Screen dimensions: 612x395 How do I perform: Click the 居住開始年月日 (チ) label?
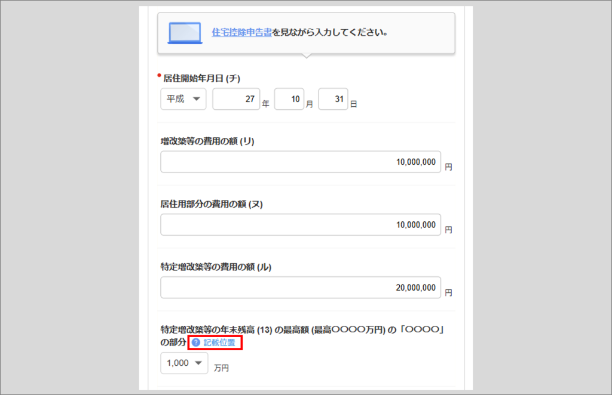201,78
